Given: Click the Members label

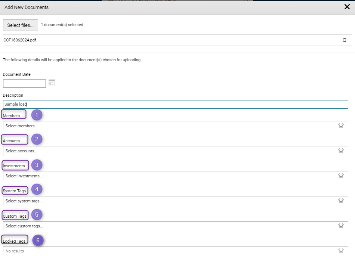Looking at the screenshot, I should tap(11, 116).
